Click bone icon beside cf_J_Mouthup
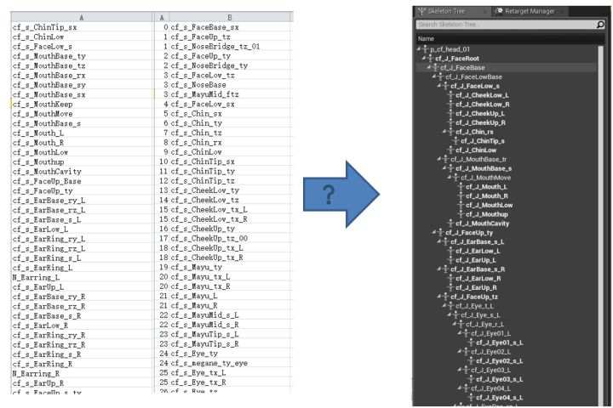 (x=461, y=214)
